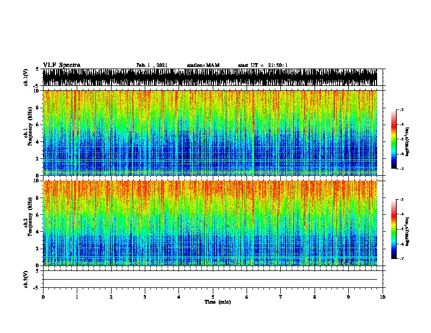The height and width of the screenshot is (333, 431).
Task: Click time axis tick label "0"
Action: click(43, 297)
